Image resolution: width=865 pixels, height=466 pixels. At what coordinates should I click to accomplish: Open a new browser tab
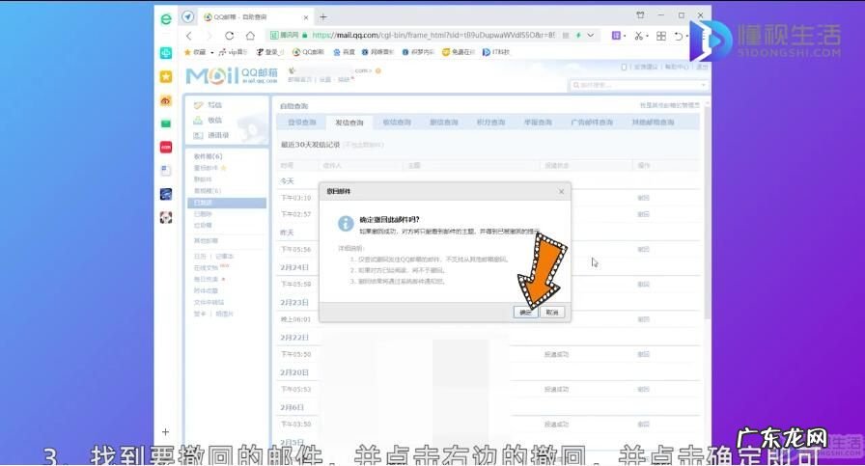click(323, 17)
